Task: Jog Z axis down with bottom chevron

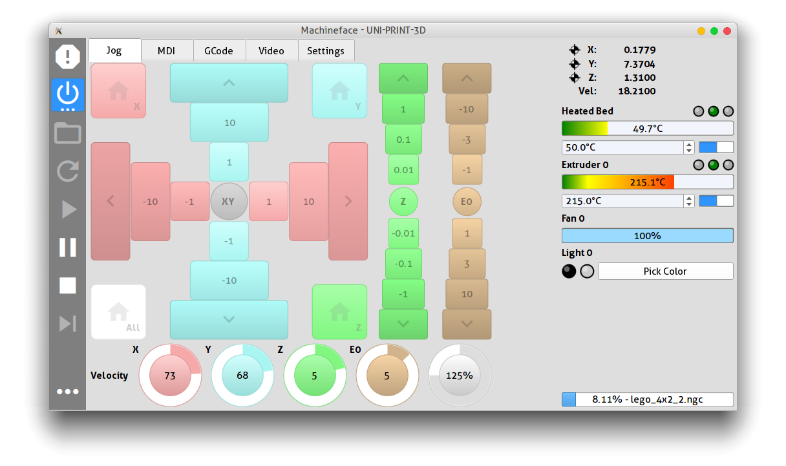Action: 403,324
